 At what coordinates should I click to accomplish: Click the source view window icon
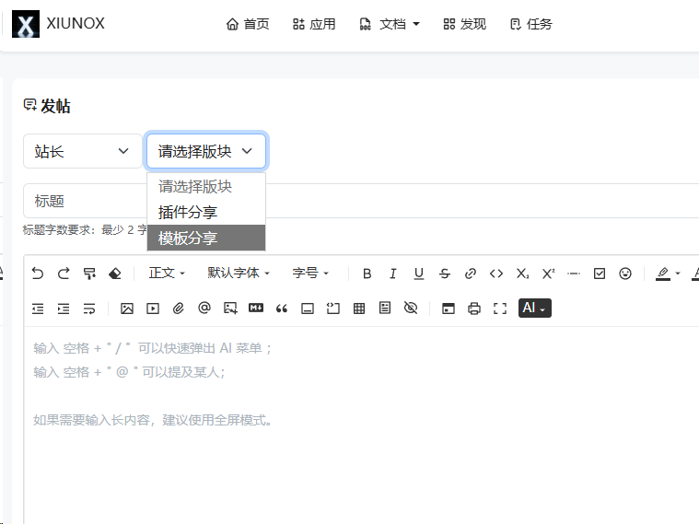[449, 309]
